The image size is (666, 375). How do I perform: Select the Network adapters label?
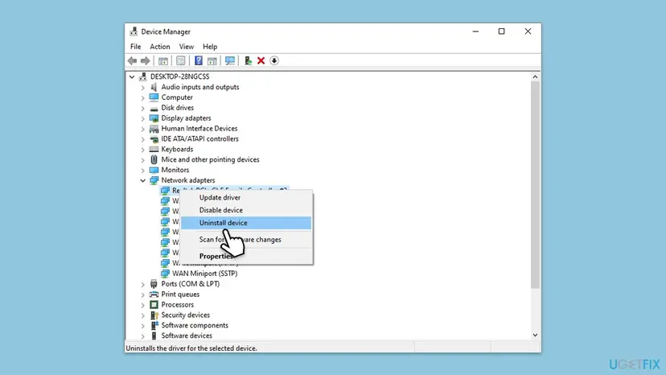point(188,180)
